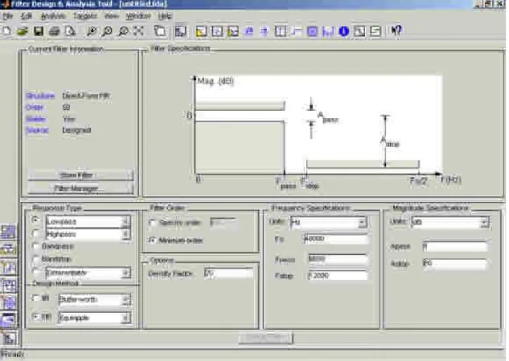Click the blue Structure label
The height and width of the screenshot is (361, 509).
pyautogui.click(x=40, y=95)
